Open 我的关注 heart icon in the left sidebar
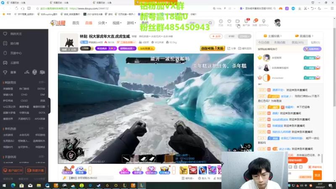The width and height of the screenshot is (336, 189). pyautogui.click(x=5, y=34)
